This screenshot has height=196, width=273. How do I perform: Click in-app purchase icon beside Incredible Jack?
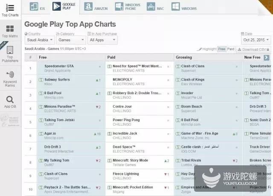click(110, 134)
